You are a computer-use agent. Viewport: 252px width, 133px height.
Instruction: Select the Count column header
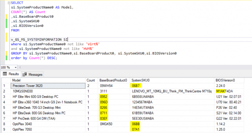(x=92, y=80)
